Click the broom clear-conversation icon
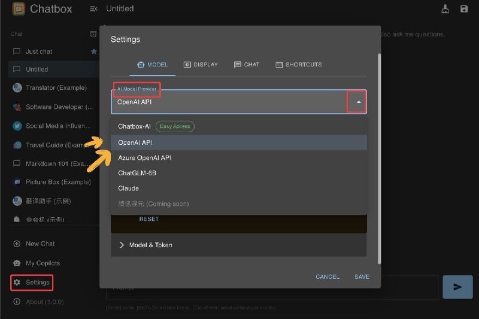479x319 pixels. click(445, 9)
